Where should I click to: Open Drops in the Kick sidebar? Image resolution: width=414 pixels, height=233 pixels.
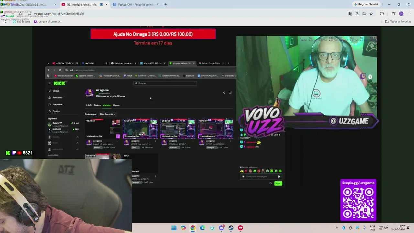54,111
